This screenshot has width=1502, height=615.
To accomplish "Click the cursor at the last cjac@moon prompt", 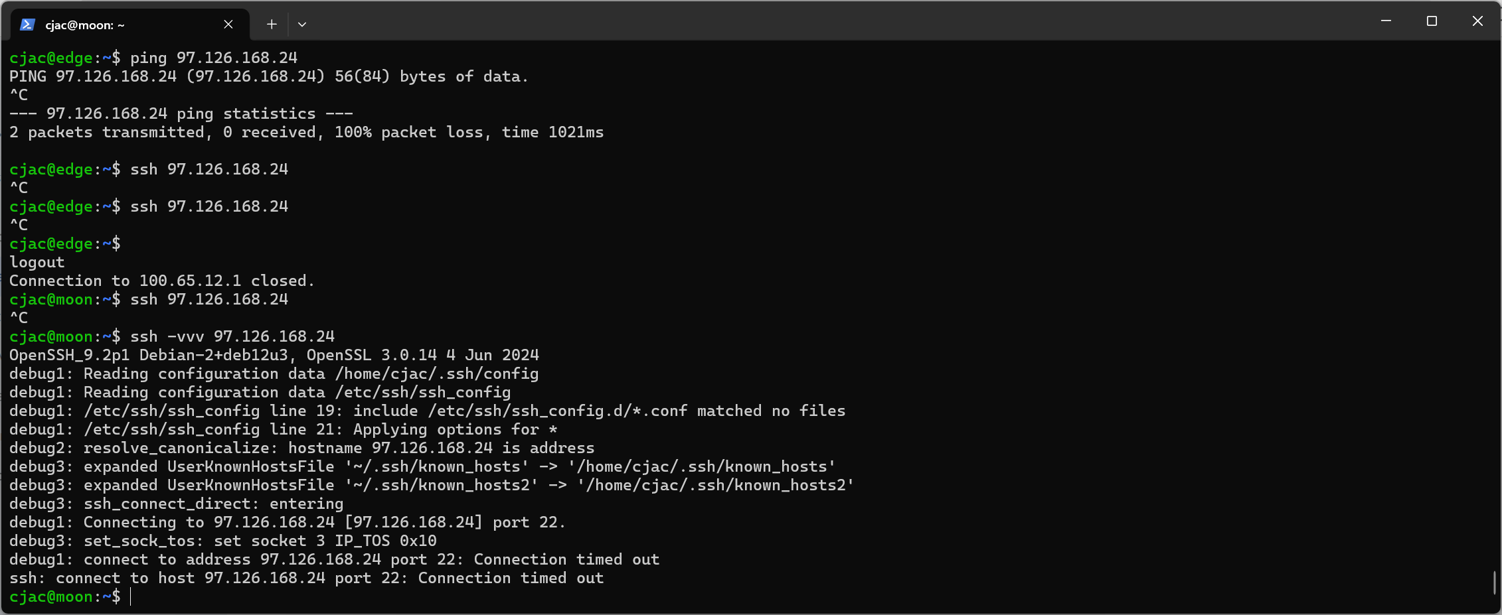I will 131,597.
